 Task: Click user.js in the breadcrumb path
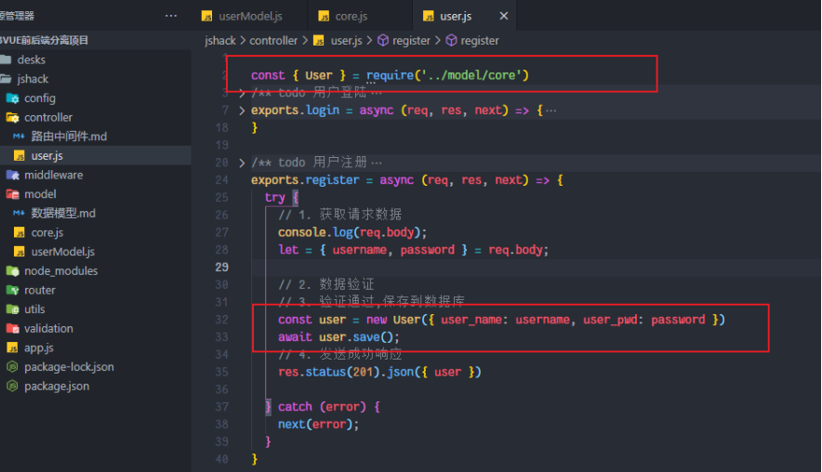pyautogui.click(x=346, y=40)
